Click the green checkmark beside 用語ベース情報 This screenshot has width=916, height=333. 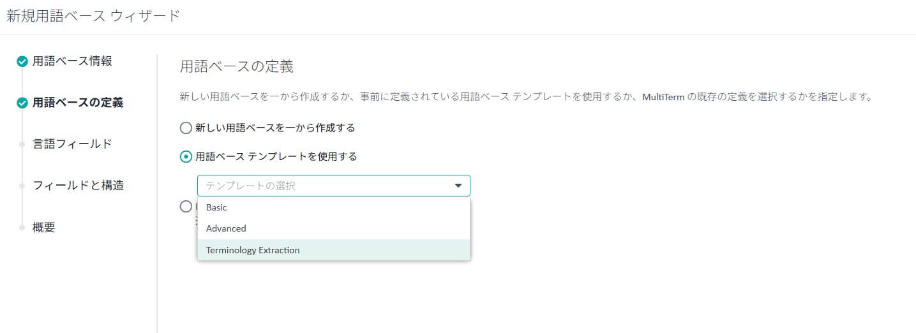tap(22, 61)
